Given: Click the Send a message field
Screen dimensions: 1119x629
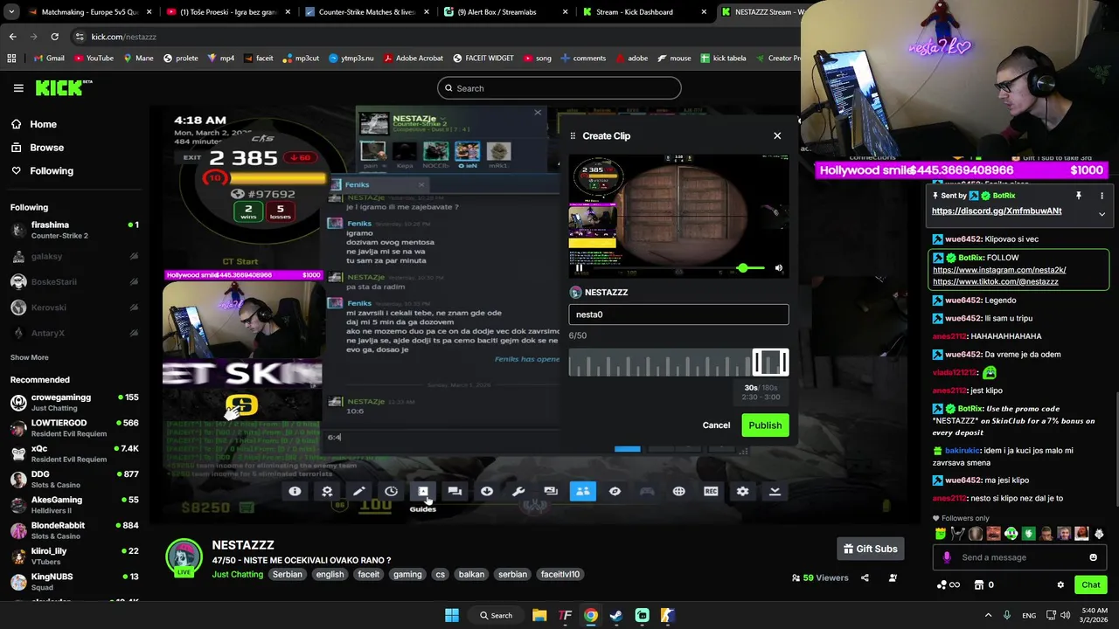Looking at the screenshot, I should (x=1018, y=557).
